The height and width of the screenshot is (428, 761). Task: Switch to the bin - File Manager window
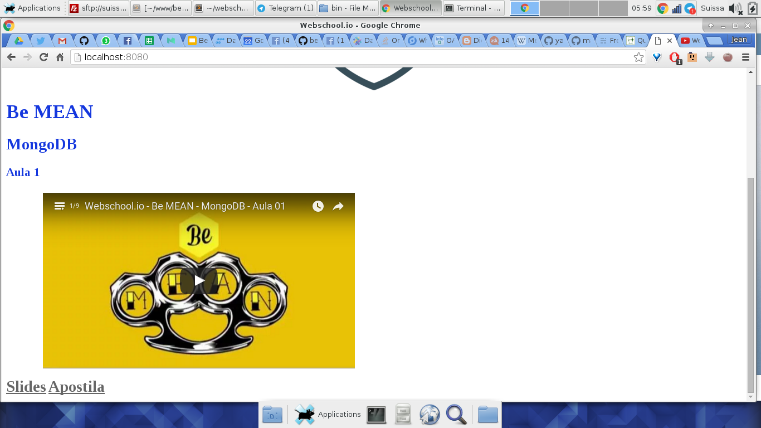click(x=348, y=8)
